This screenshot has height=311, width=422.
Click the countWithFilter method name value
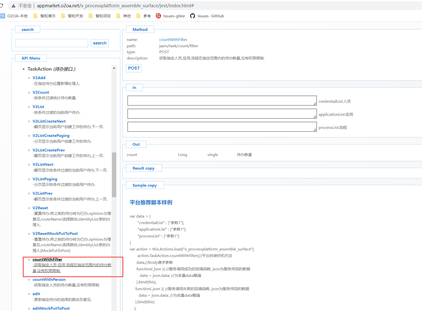click(x=173, y=39)
